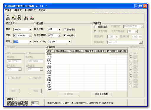Select row CH01 in channel table
Screen dimensions: 151x110
[87, 54]
